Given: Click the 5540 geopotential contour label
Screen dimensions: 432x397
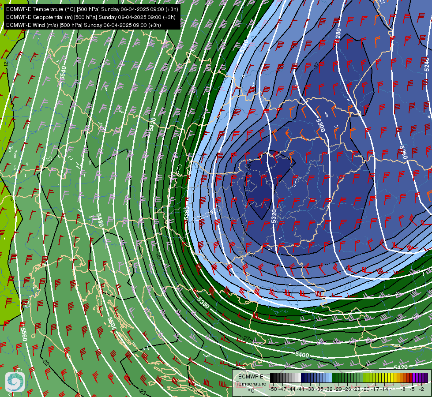Looking at the screenshot, I should click(x=63, y=73).
